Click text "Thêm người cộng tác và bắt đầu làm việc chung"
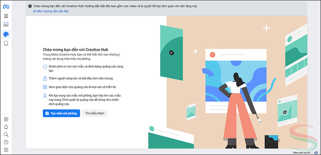 [81, 78]
